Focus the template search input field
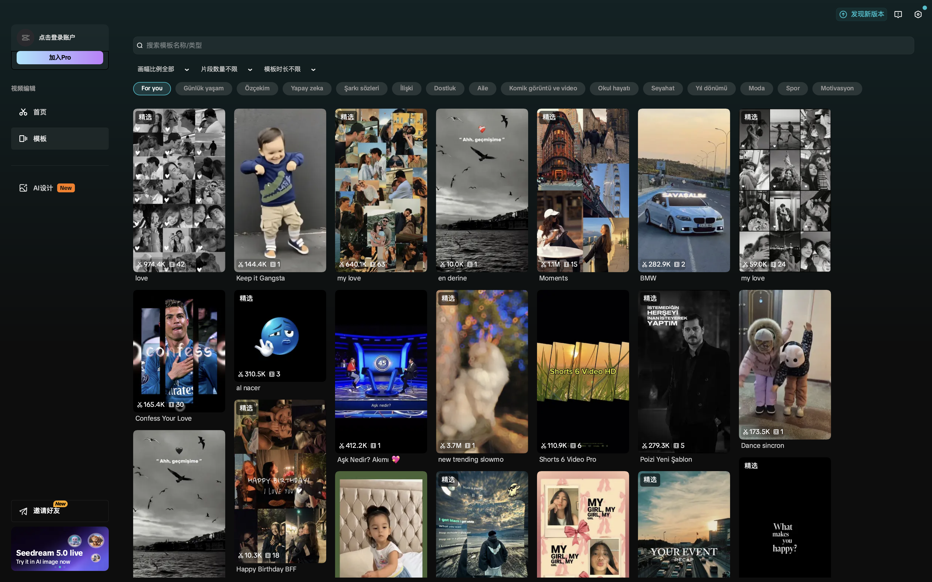The height and width of the screenshot is (582, 932). point(524,45)
